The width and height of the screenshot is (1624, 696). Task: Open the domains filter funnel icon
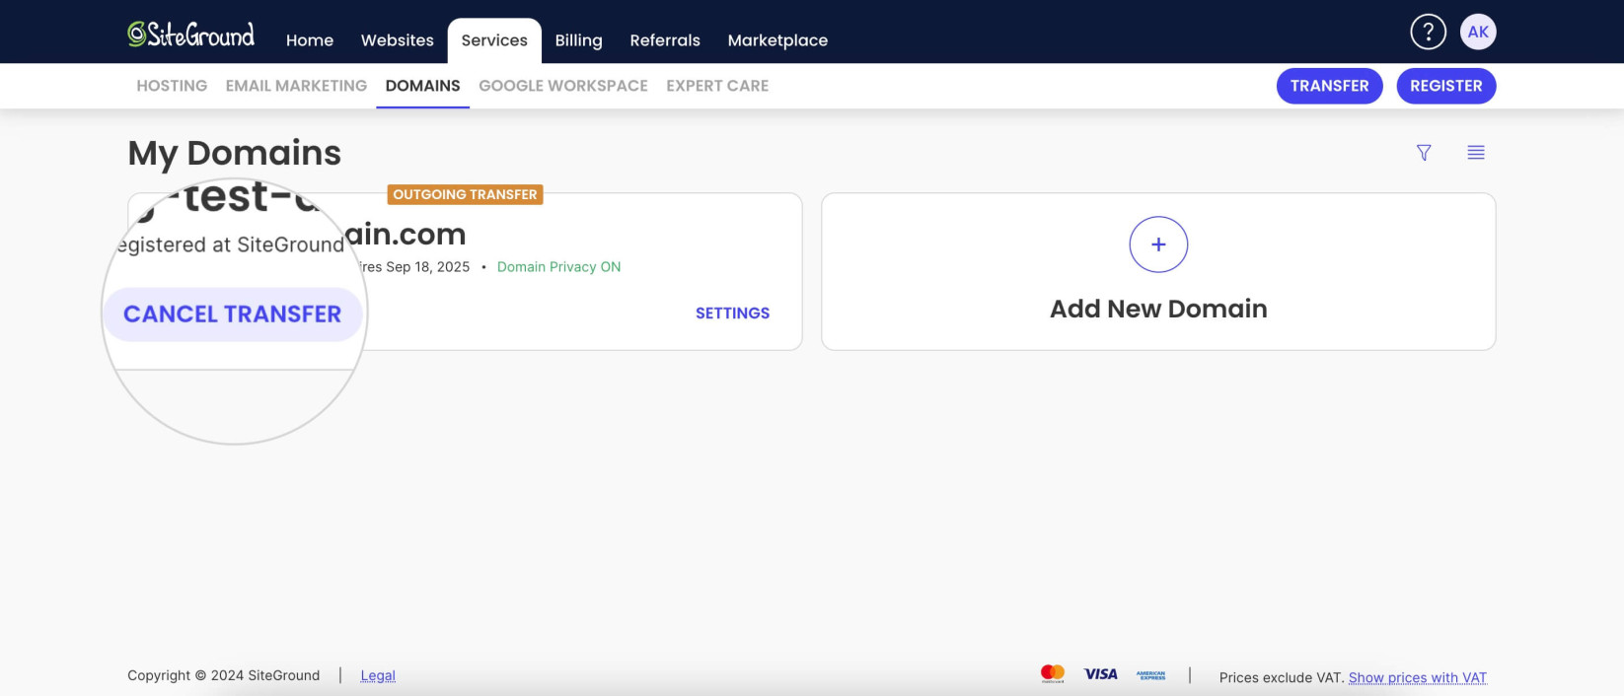click(x=1424, y=152)
